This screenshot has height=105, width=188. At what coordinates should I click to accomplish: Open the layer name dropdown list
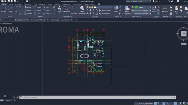[x=112, y=7]
